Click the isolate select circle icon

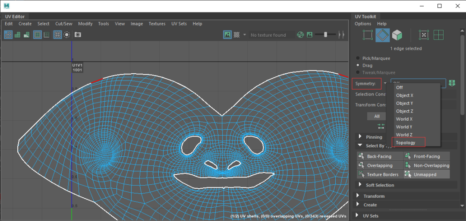[67, 35]
